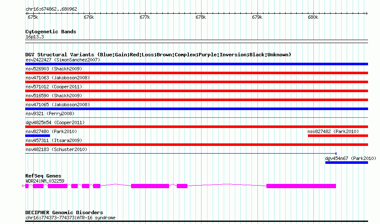Screen dimensions: 380x224
Task: Click nsv9321 (Perry2008) label
Action: click(50, 113)
